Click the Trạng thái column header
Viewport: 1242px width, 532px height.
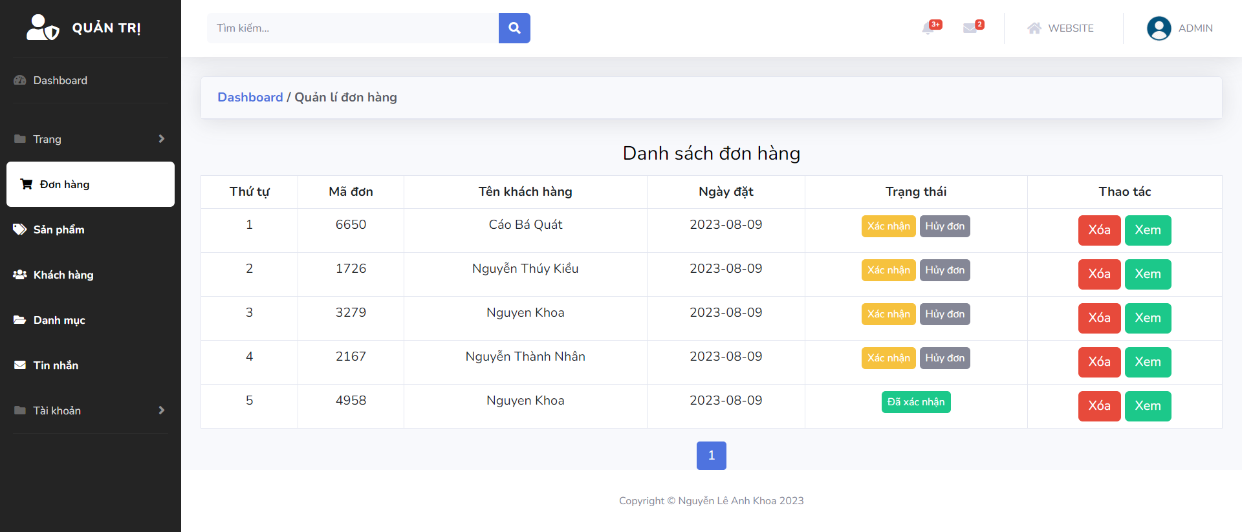click(916, 191)
